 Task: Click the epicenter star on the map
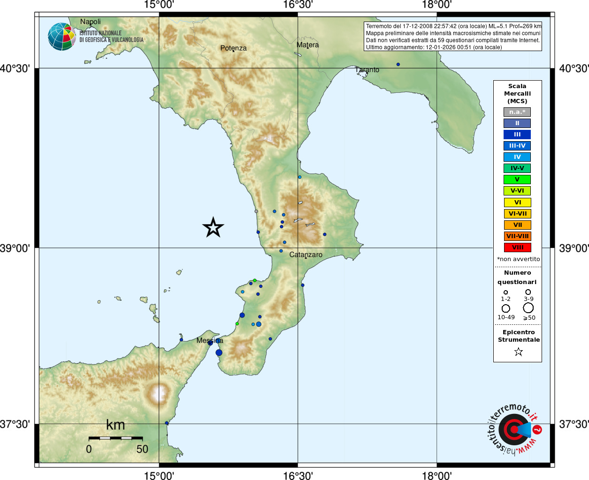tap(213, 227)
